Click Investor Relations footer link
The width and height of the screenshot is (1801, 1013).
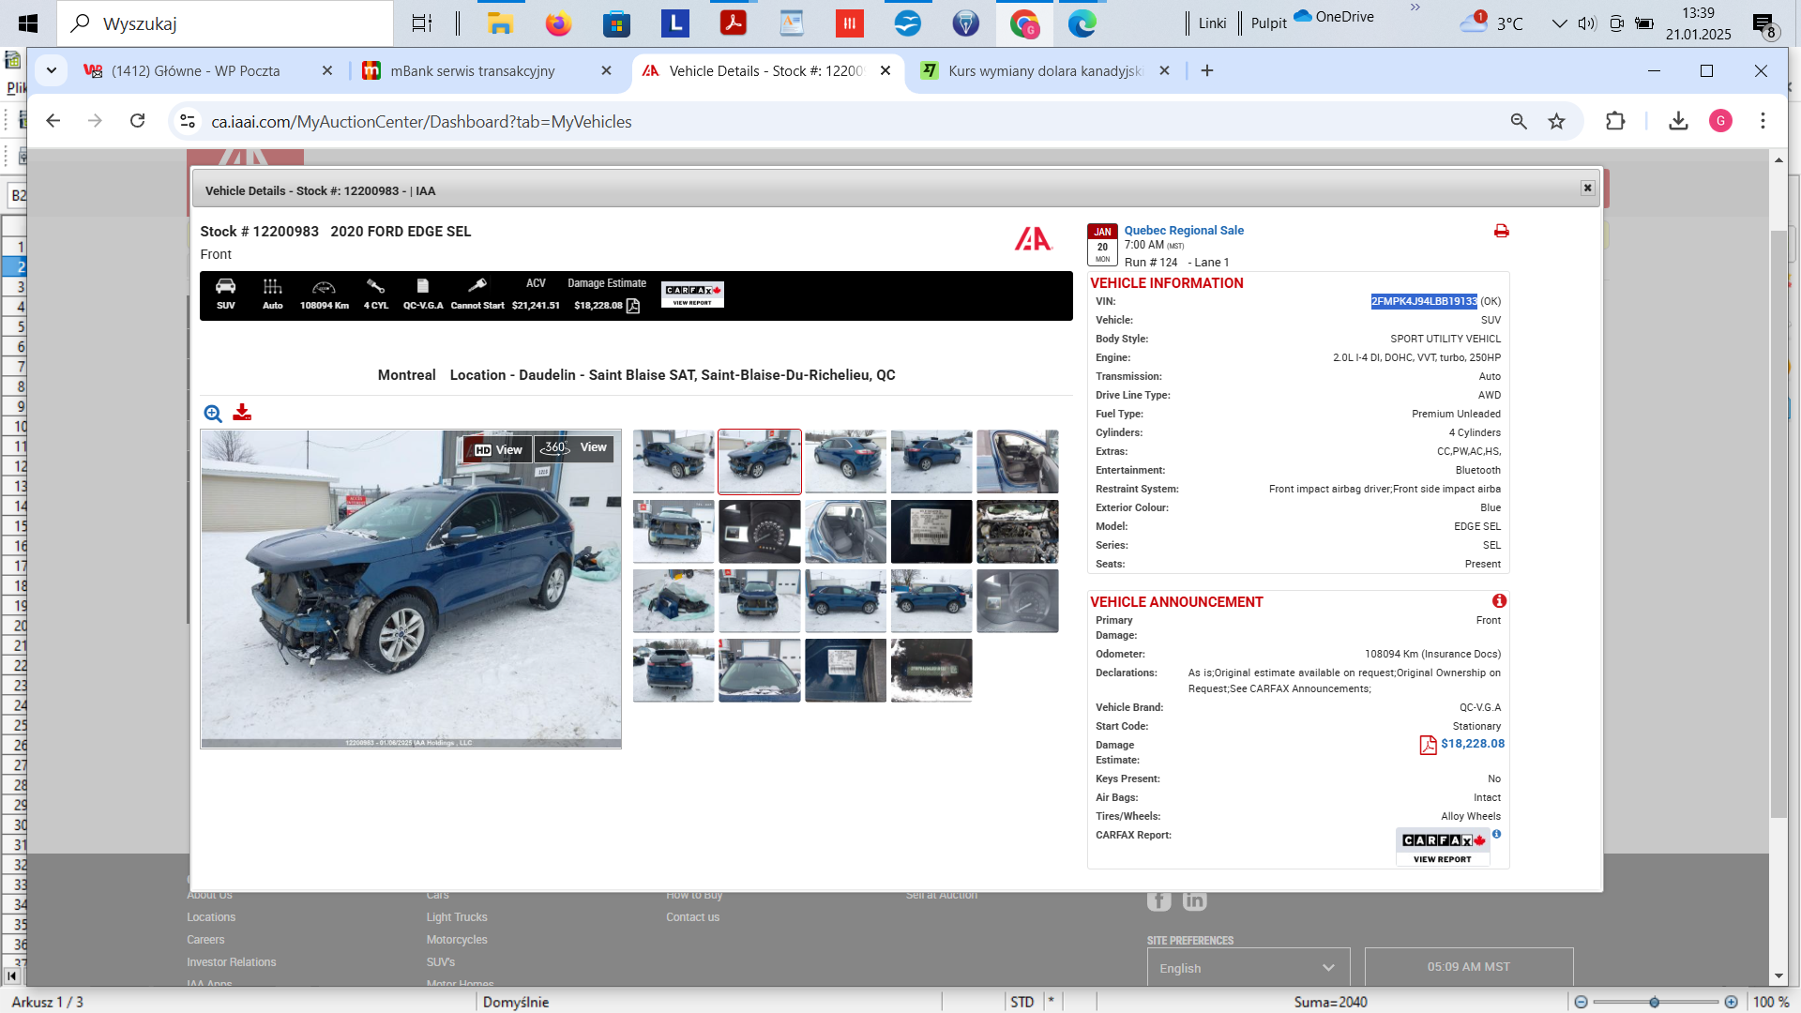click(x=232, y=962)
